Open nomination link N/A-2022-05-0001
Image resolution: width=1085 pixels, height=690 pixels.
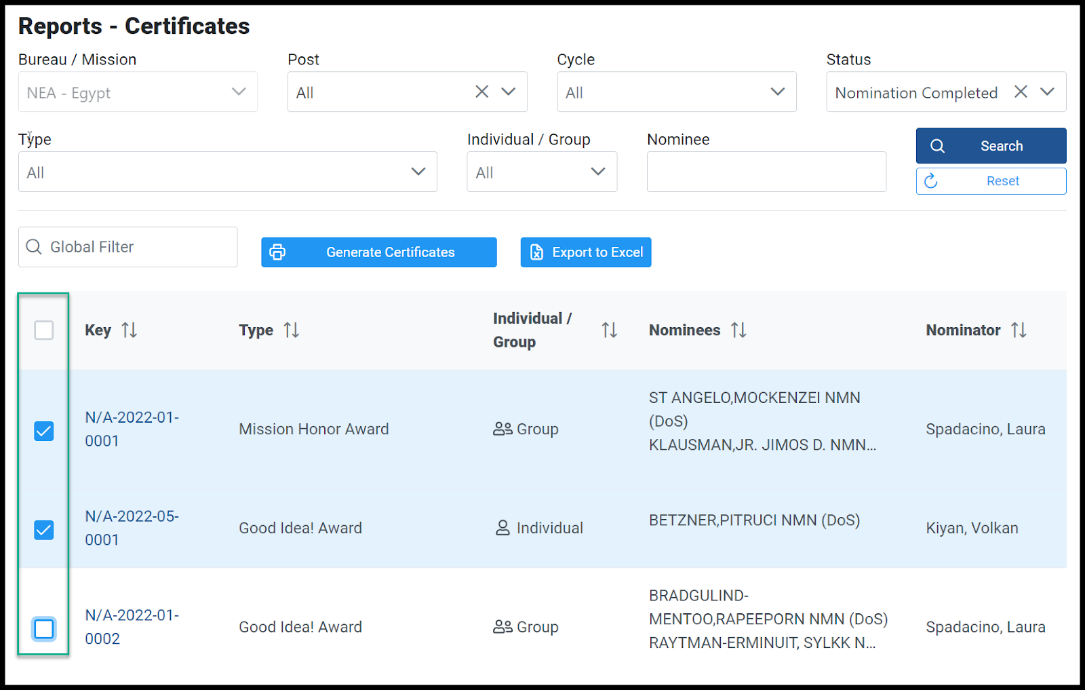coord(132,528)
